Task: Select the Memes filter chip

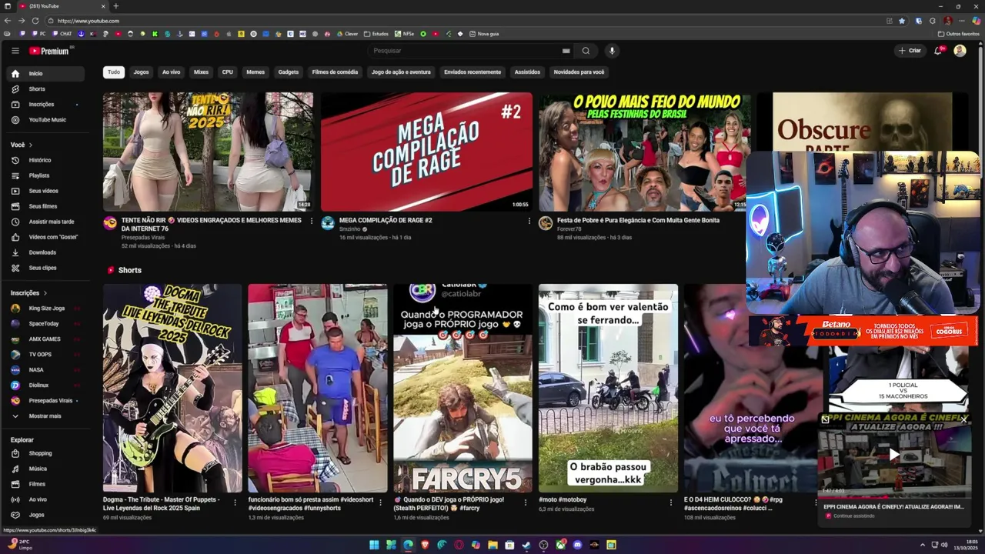Action: click(x=255, y=72)
